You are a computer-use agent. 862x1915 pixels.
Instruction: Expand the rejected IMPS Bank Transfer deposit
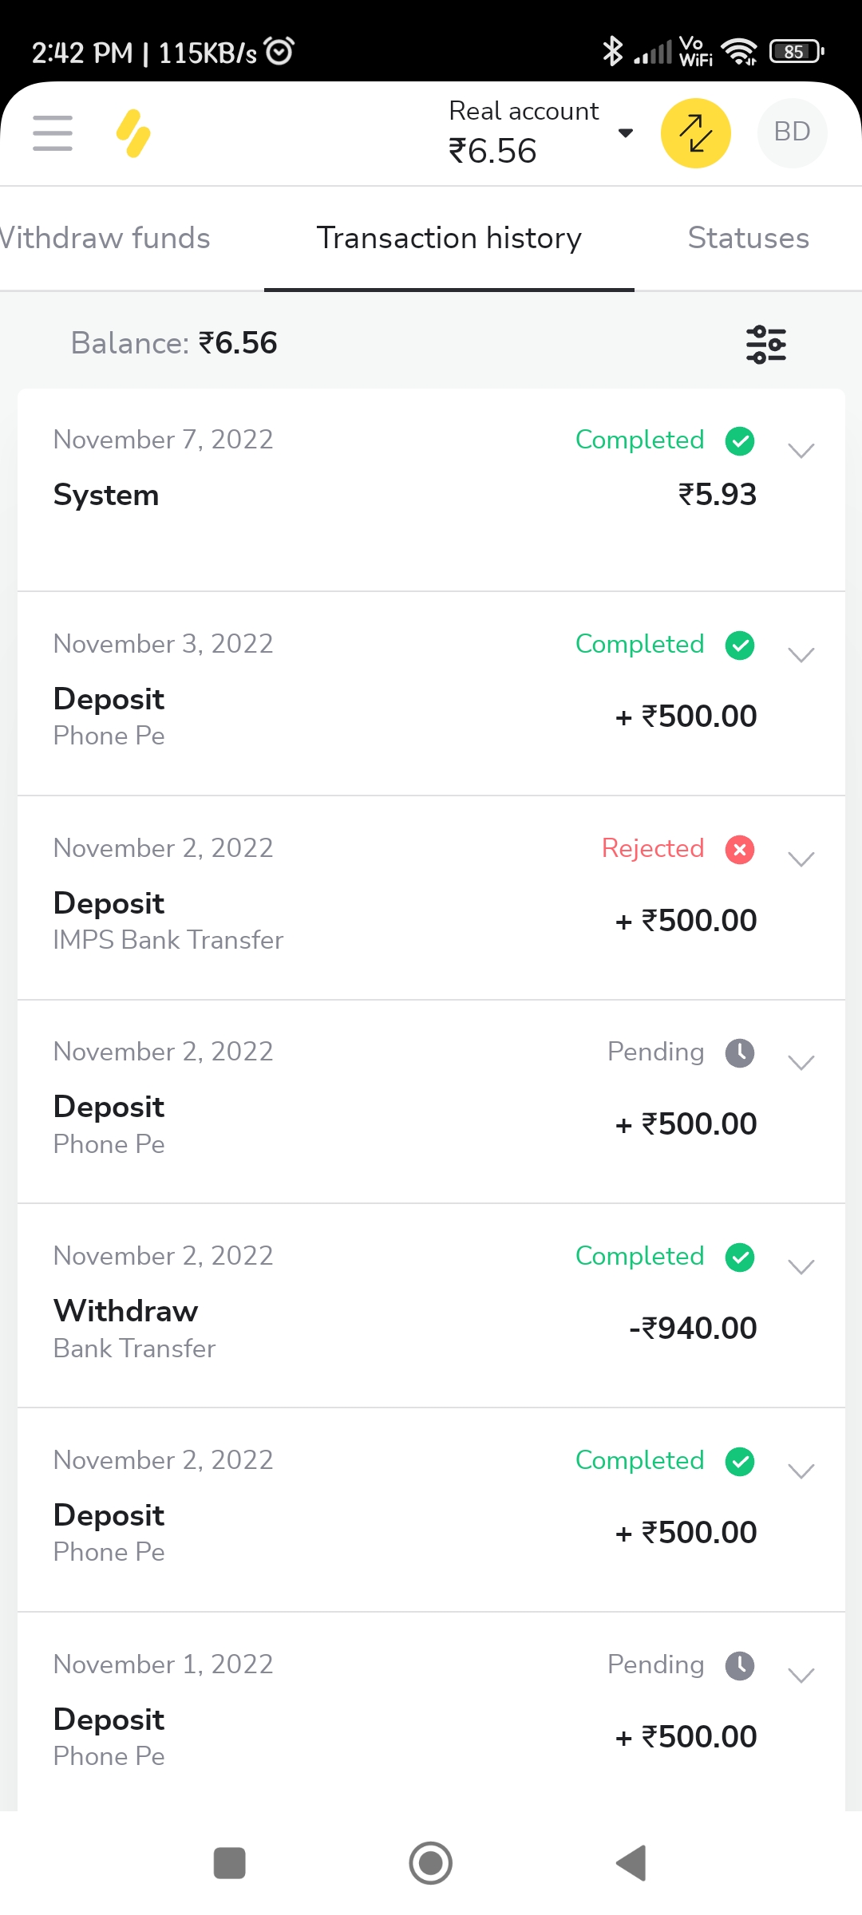point(801,859)
